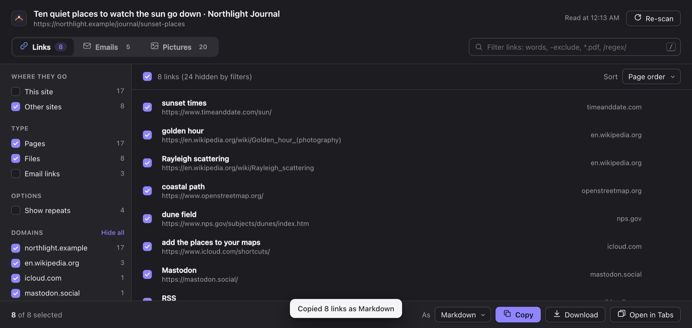Screen dimensions: 692x328
Task: Click the 8 of 8 selected status text
Action: pyautogui.click(x=37, y=315)
